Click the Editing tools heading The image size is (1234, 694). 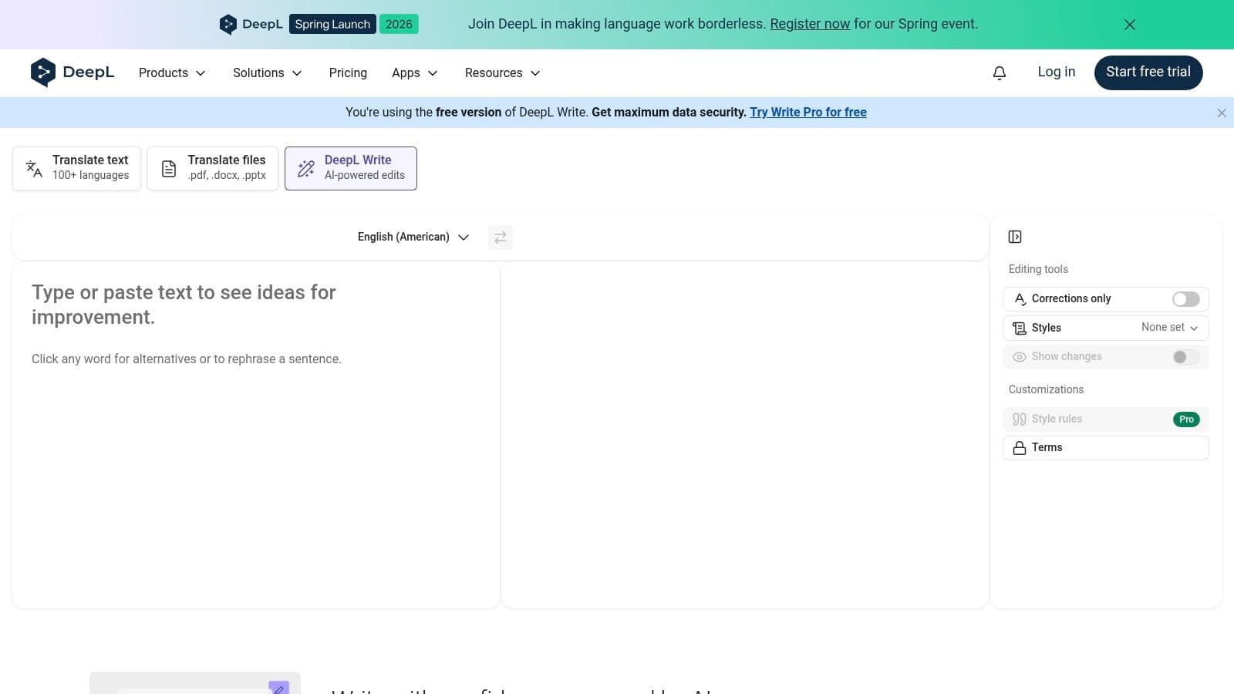[x=1038, y=269]
